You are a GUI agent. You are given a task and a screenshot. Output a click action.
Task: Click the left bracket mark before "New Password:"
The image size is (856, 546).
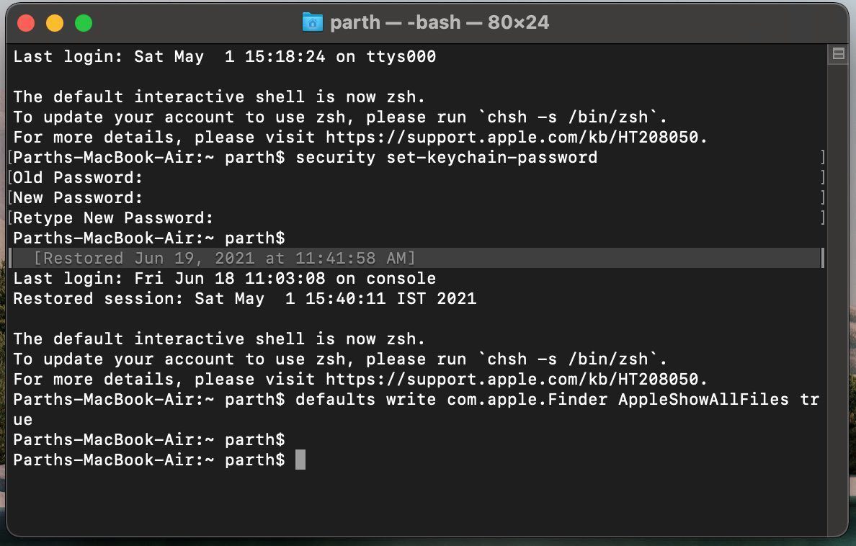[x=10, y=197]
